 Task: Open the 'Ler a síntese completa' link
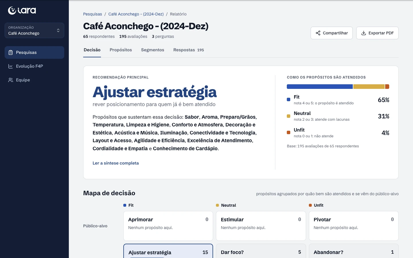[116, 163]
